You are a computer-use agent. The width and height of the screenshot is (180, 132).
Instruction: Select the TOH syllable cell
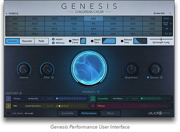(x=133, y=24)
